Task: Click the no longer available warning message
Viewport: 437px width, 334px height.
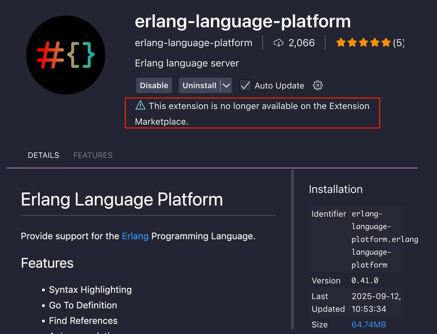Action: [252, 113]
